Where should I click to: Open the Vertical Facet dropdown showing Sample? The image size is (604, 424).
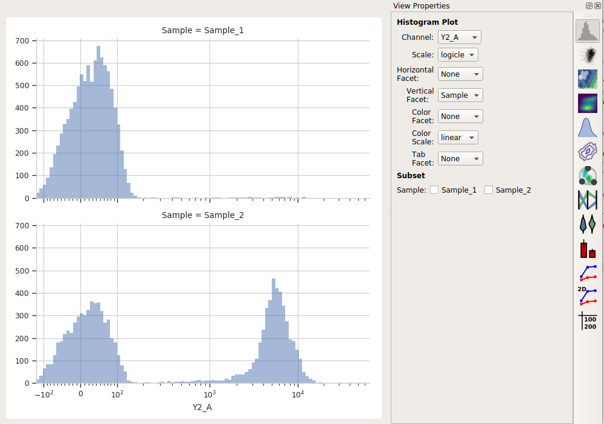tap(460, 95)
